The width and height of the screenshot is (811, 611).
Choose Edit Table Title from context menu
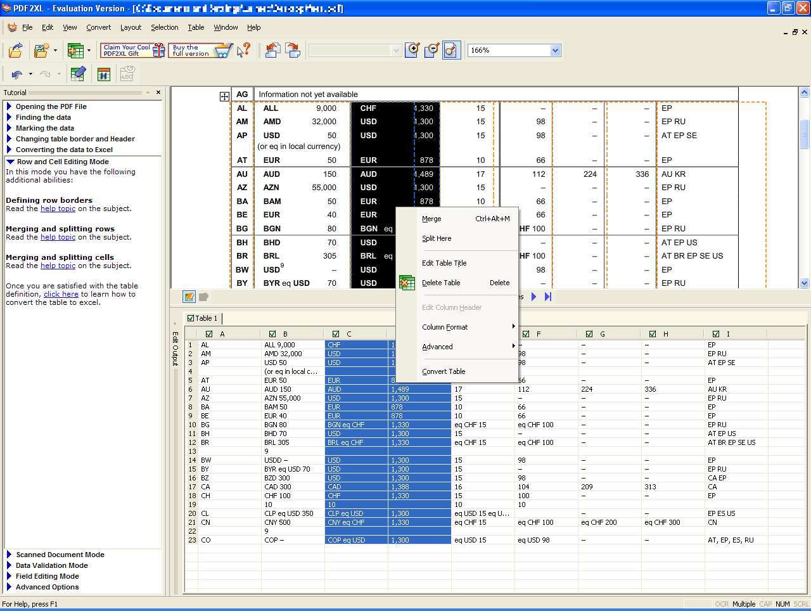point(457,263)
